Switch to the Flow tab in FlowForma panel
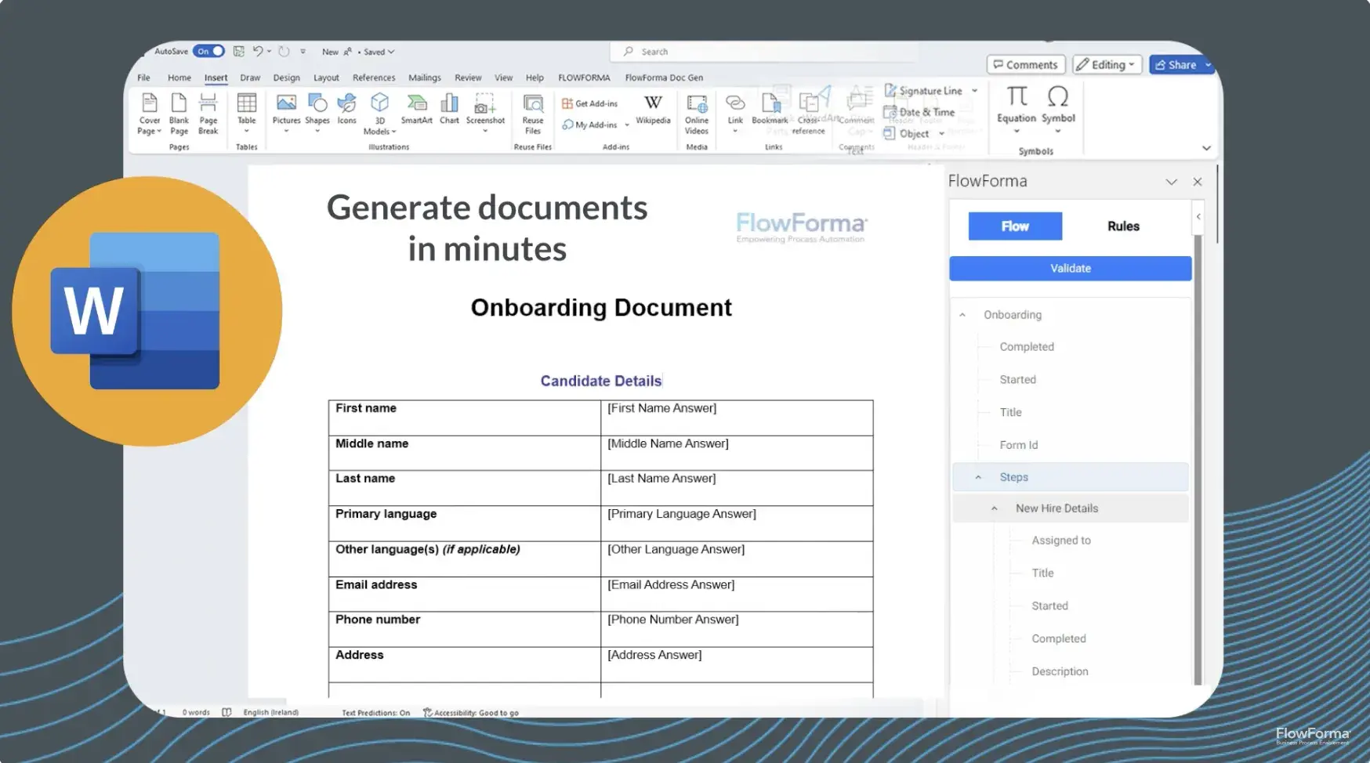This screenshot has height=763, width=1370. point(1014,226)
